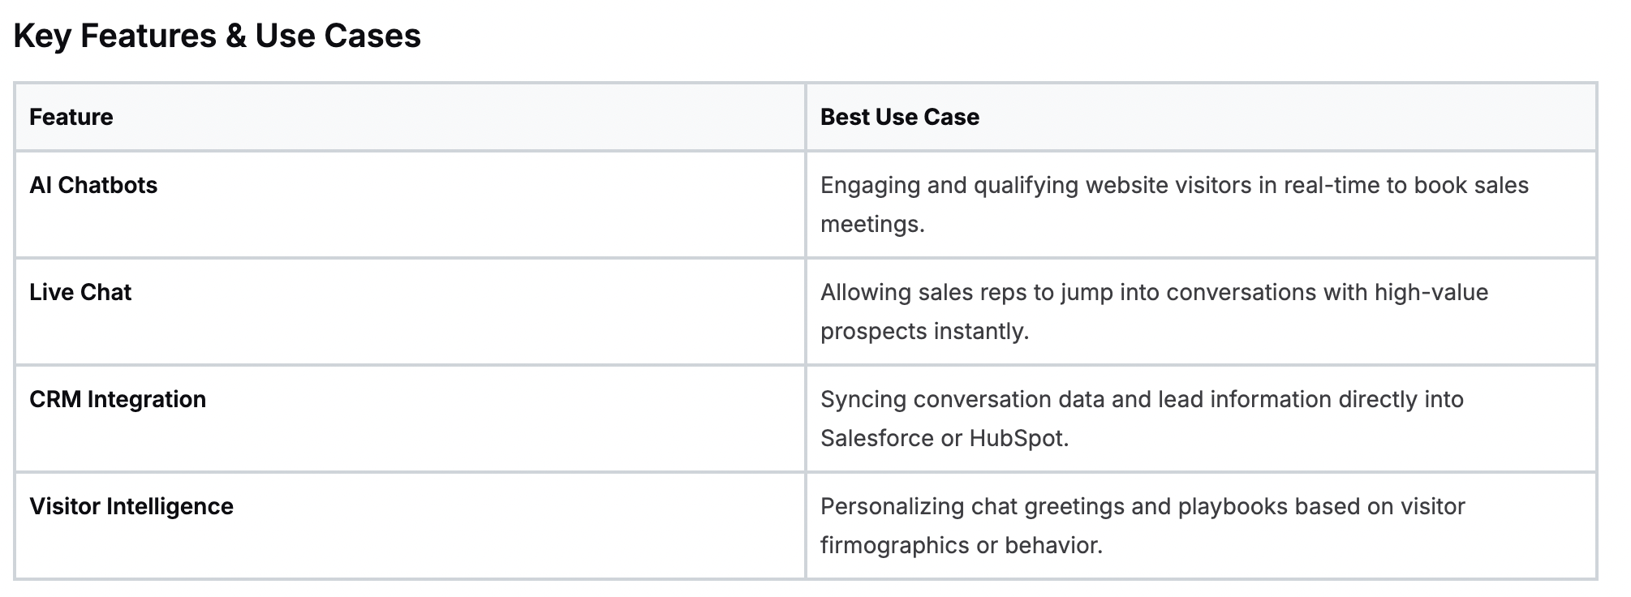Screen dimensions: 1631x597
Task: Click the personalizing chat greetings description
Action: point(1143,526)
